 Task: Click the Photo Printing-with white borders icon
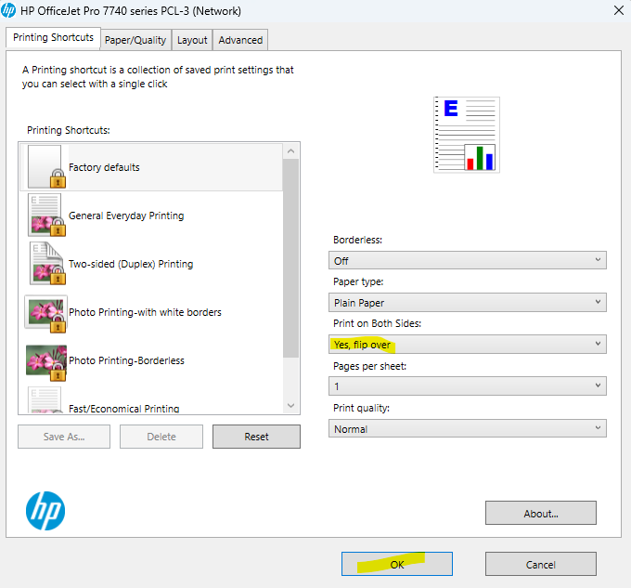pos(45,314)
